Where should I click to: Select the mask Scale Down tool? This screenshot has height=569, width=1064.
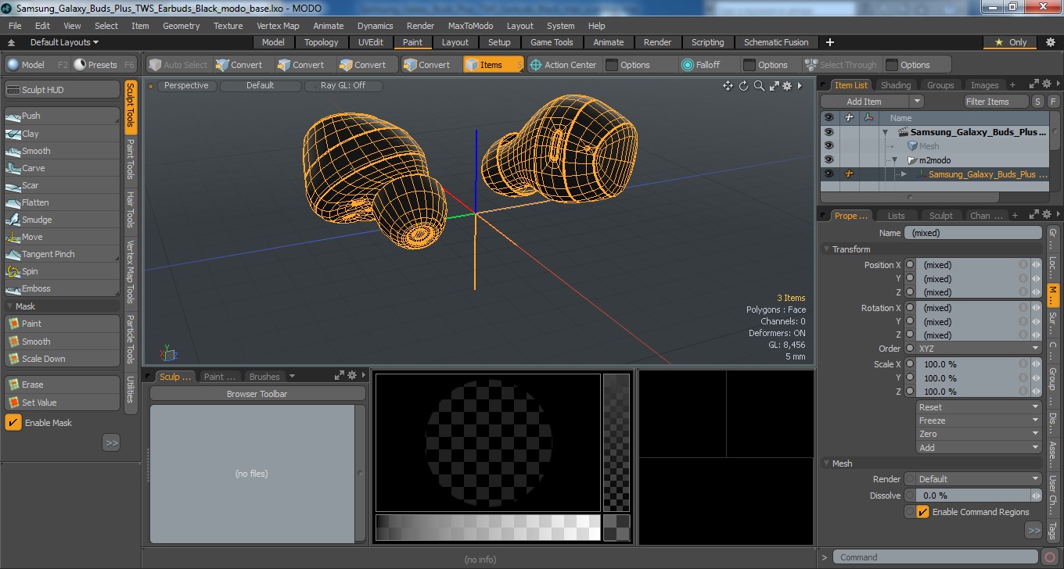pos(63,359)
